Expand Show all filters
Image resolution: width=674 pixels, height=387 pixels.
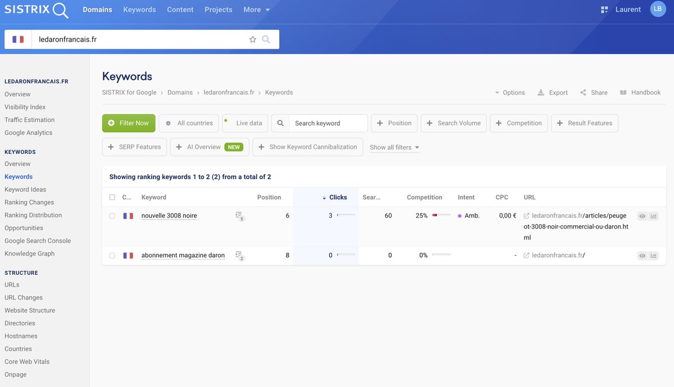tap(394, 147)
